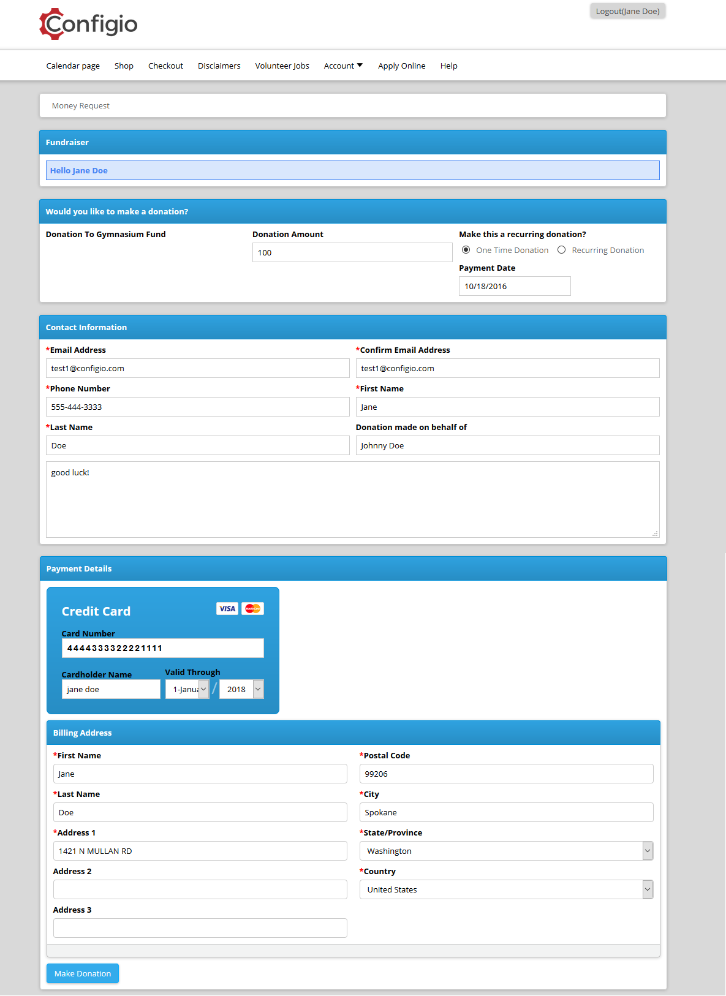
Task: Click the Hello Jane Doe message
Action: point(353,170)
